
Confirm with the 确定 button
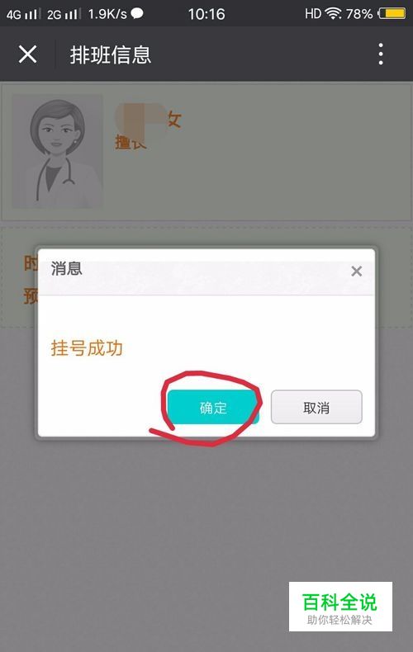[x=213, y=407]
